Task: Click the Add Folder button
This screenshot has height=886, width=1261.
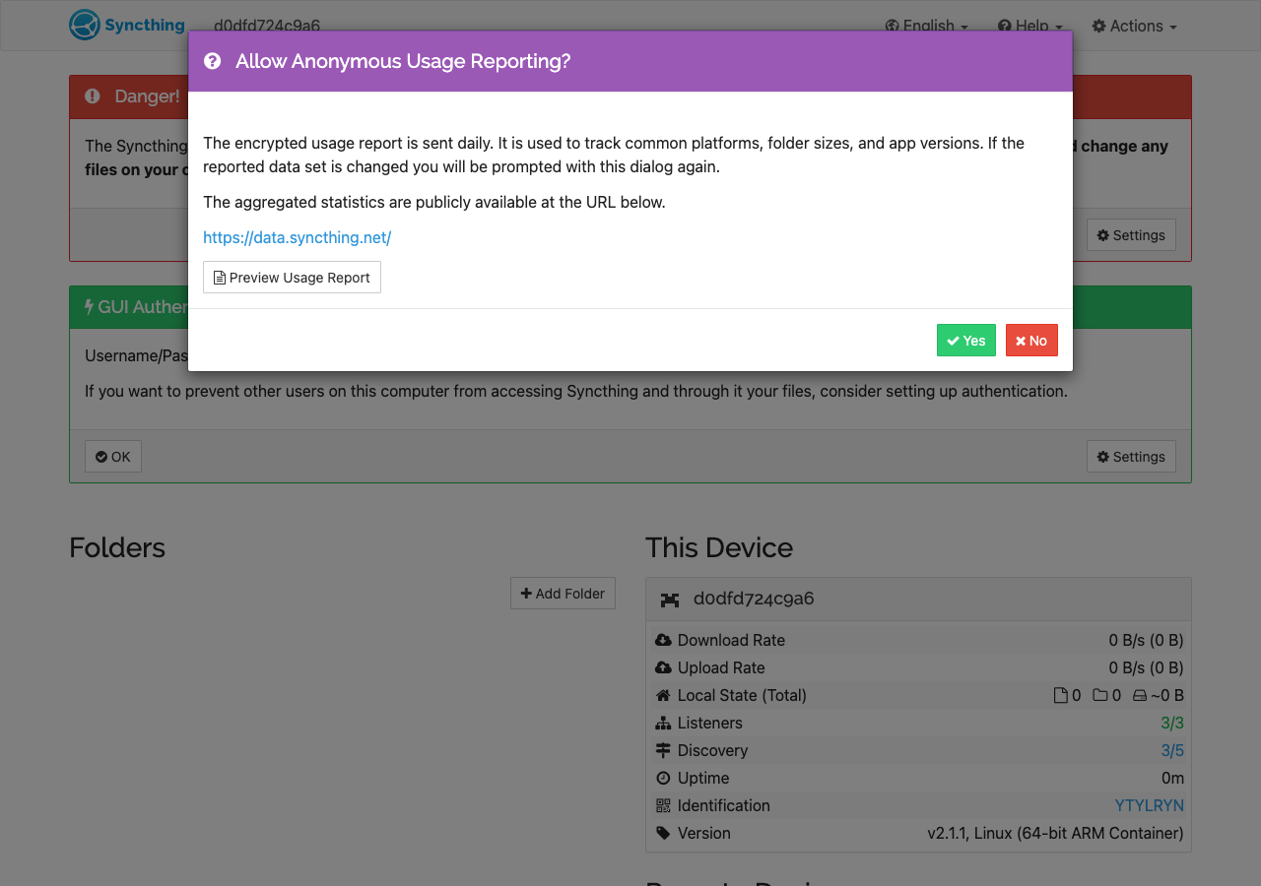Action: click(563, 593)
